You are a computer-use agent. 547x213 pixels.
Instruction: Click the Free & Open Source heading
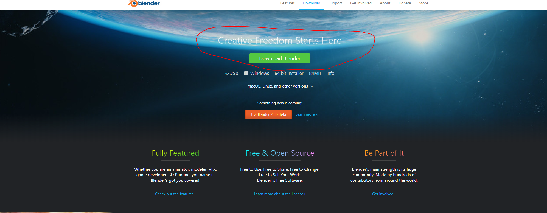pyautogui.click(x=280, y=153)
